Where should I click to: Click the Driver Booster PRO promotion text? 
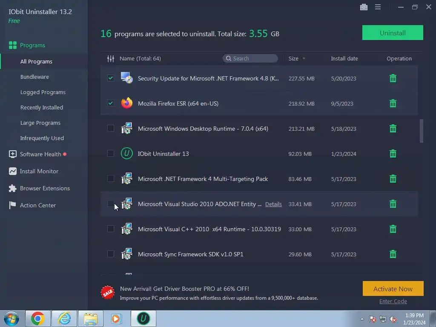pyautogui.click(x=219, y=293)
